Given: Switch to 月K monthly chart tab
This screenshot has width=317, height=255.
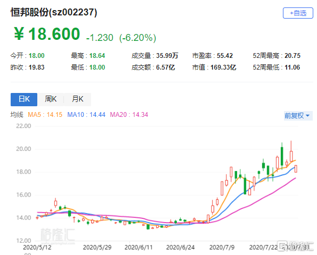Looking at the screenshot, I should coord(78,99).
